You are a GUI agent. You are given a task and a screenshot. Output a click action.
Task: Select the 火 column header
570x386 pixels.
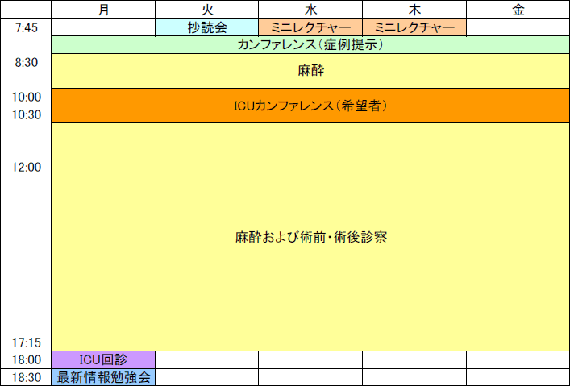click(x=206, y=10)
